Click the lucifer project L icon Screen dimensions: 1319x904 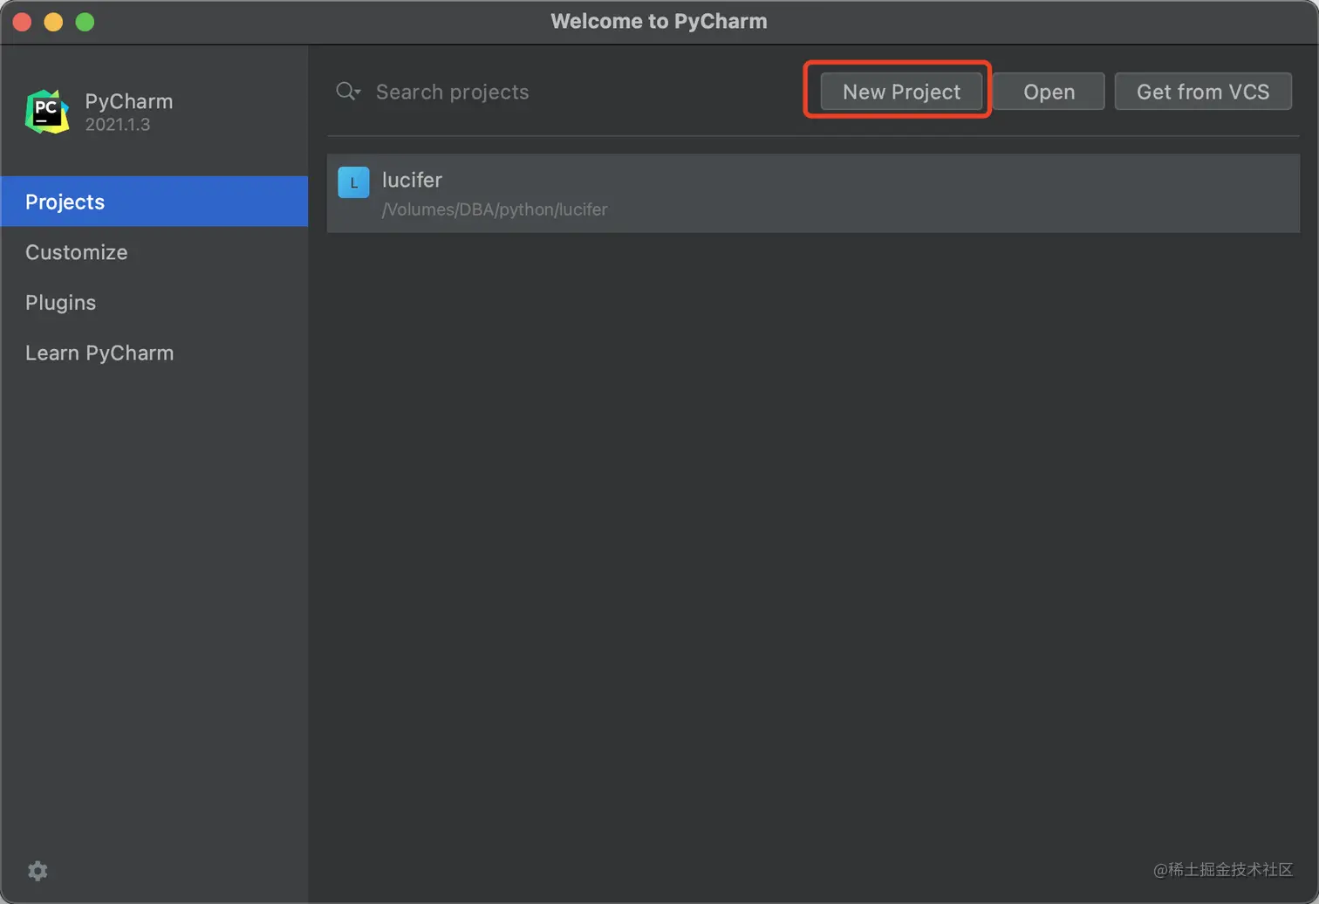(353, 182)
